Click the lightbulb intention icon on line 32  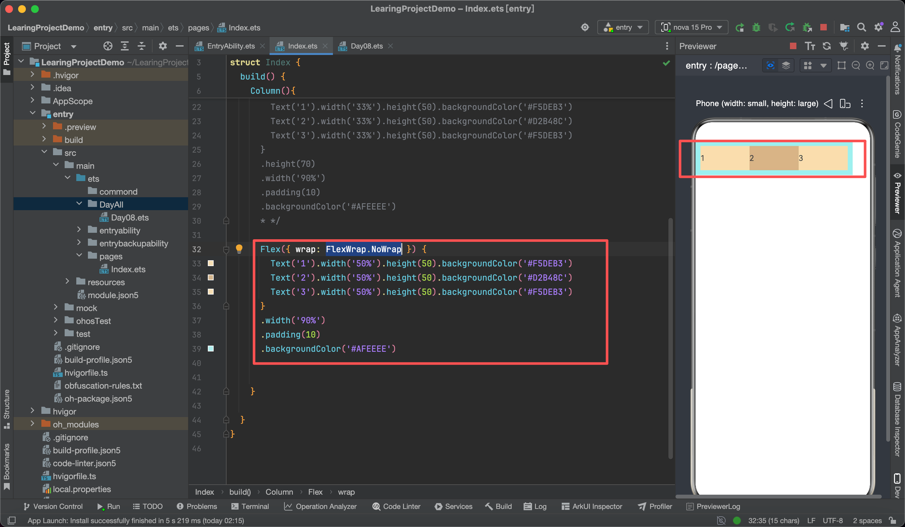click(239, 249)
